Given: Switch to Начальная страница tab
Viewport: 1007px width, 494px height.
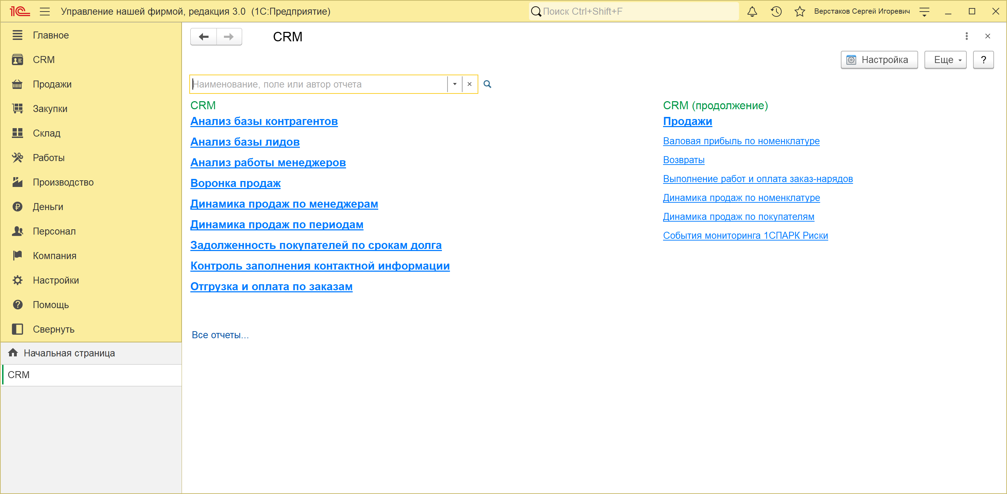Looking at the screenshot, I should (x=91, y=353).
